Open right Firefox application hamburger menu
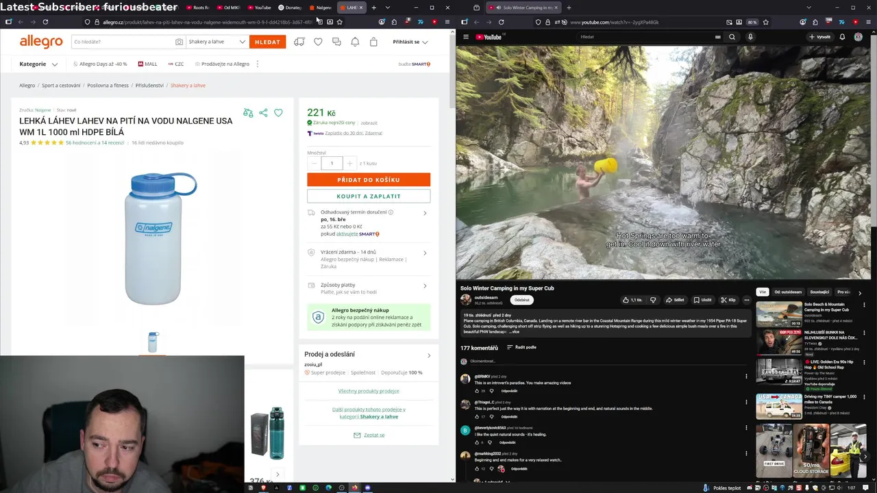 click(868, 22)
